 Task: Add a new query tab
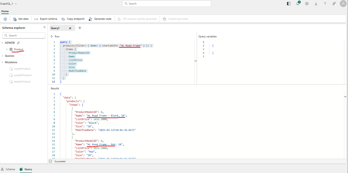[x=80, y=28]
